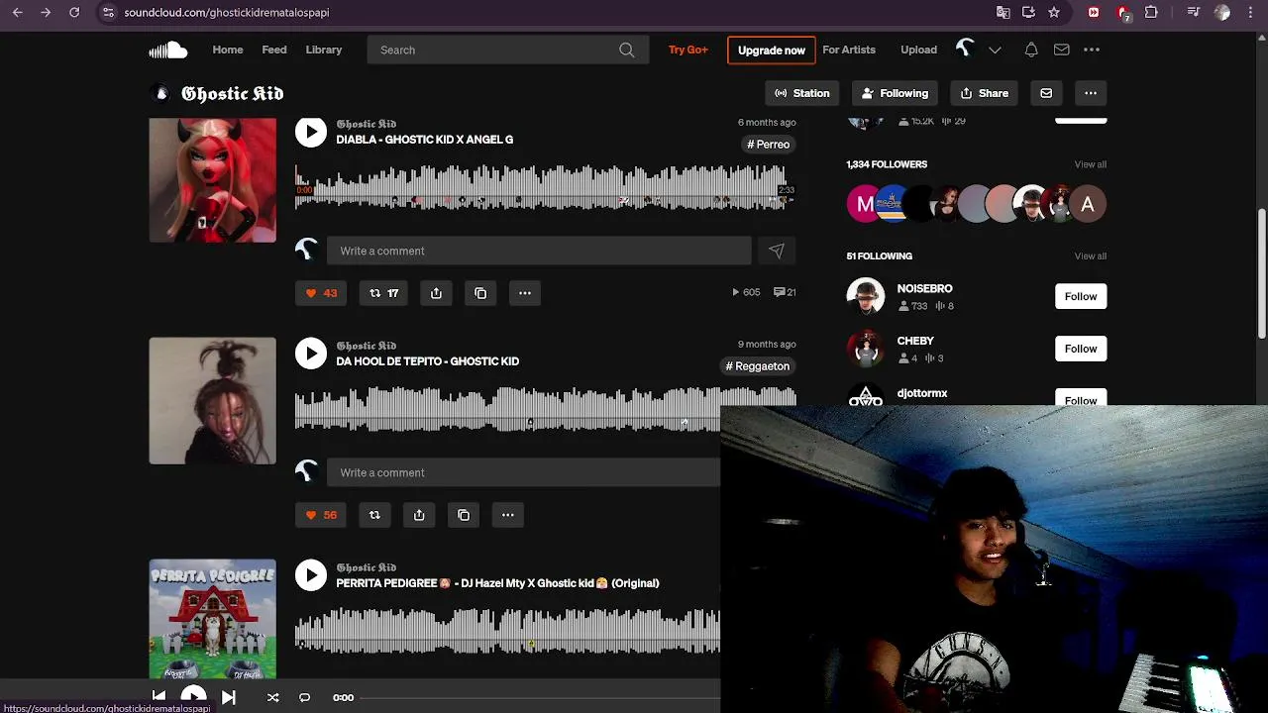Send comment on DIABLA track

tap(777, 251)
